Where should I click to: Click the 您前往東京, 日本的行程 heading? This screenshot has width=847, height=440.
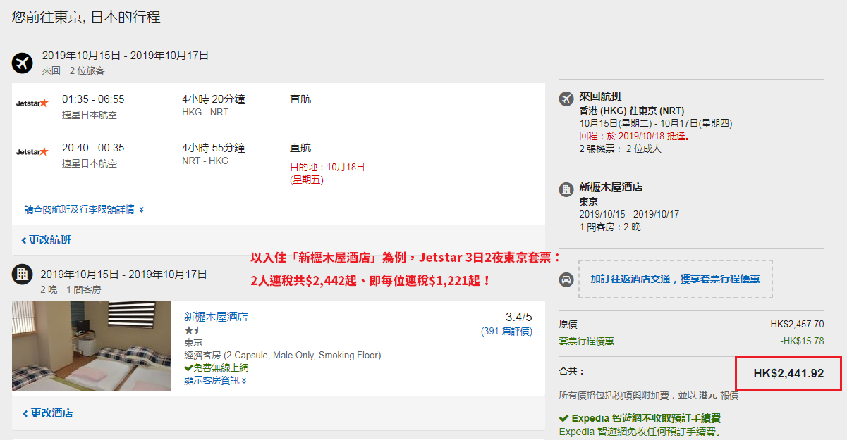(86, 17)
